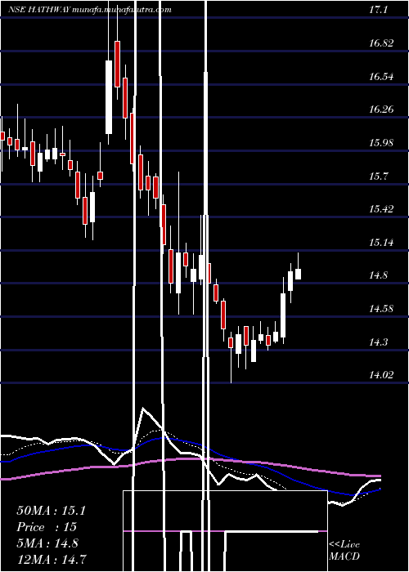Click the 15.7 price axis label
Viewport: 409px width, 572px height.
point(378,177)
